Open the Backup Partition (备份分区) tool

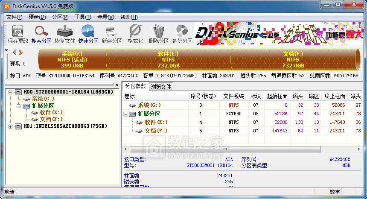point(182,34)
